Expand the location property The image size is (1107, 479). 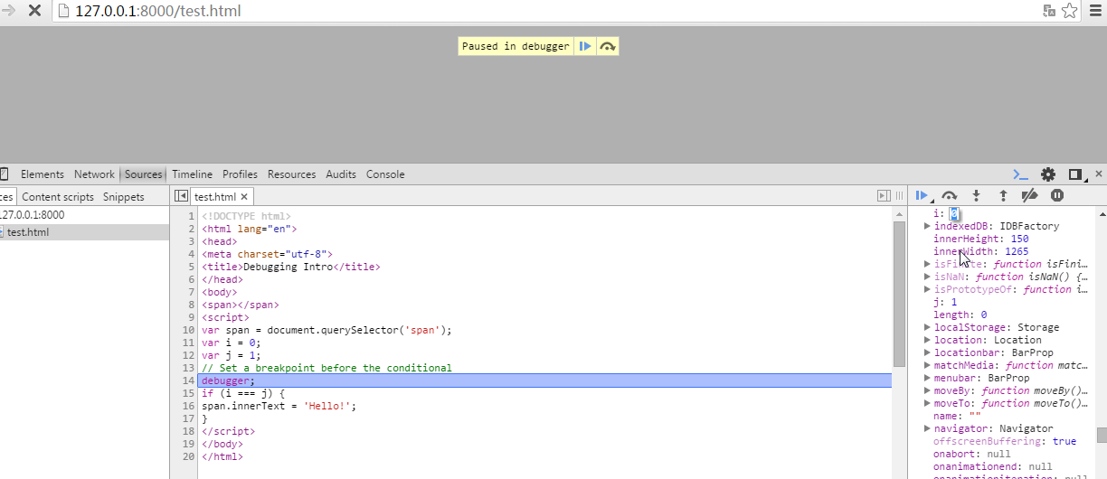(927, 340)
